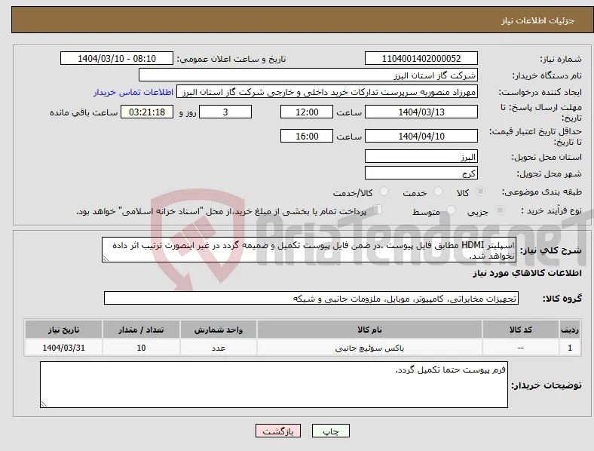Image resolution: width=594 pixels, height=451 pixels.
Task: Click the remaining time field 03:21:18
Action: point(147,112)
